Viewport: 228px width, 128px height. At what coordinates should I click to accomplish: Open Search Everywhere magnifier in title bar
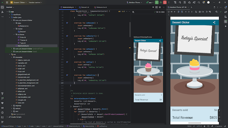pos(199,2)
